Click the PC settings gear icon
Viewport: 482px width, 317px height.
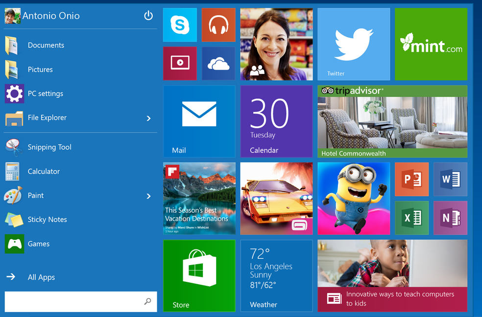(x=14, y=93)
